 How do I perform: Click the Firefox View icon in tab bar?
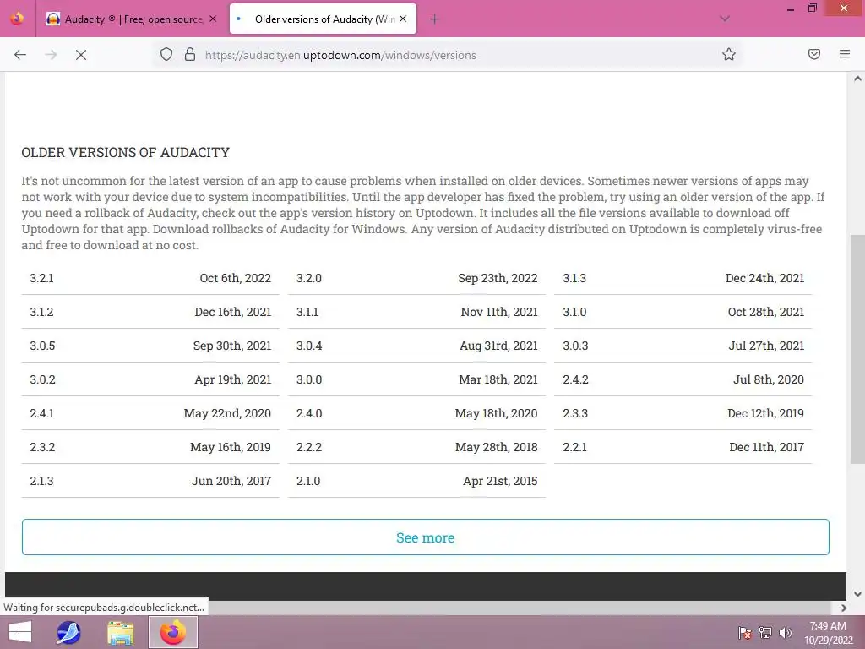17,19
